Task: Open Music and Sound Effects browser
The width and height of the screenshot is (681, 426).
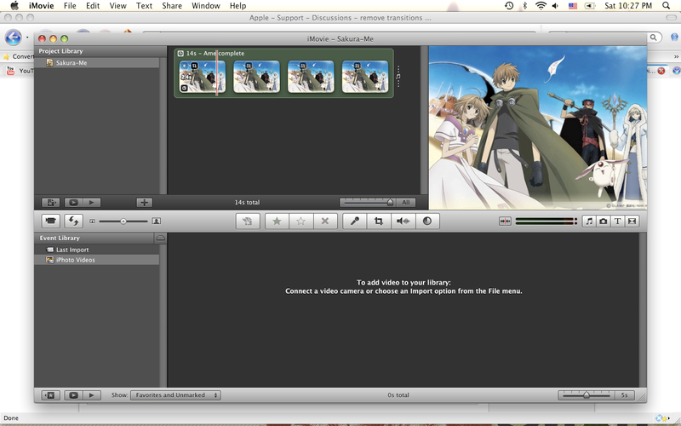Action: [588, 221]
